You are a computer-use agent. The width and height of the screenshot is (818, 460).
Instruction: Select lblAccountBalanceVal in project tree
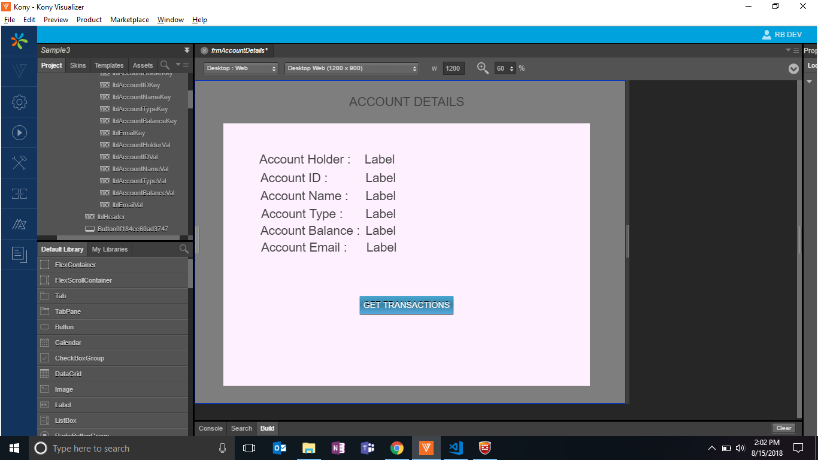[x=143, y=193]
